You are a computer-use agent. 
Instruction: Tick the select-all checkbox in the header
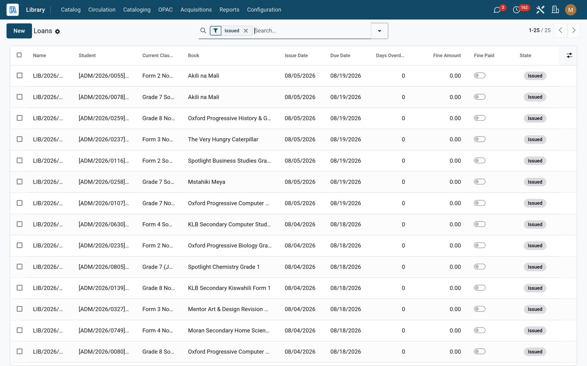[x=19, y=55]
